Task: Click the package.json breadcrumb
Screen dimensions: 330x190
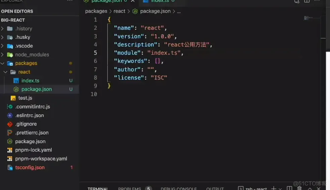Action: tap(155, 11)
